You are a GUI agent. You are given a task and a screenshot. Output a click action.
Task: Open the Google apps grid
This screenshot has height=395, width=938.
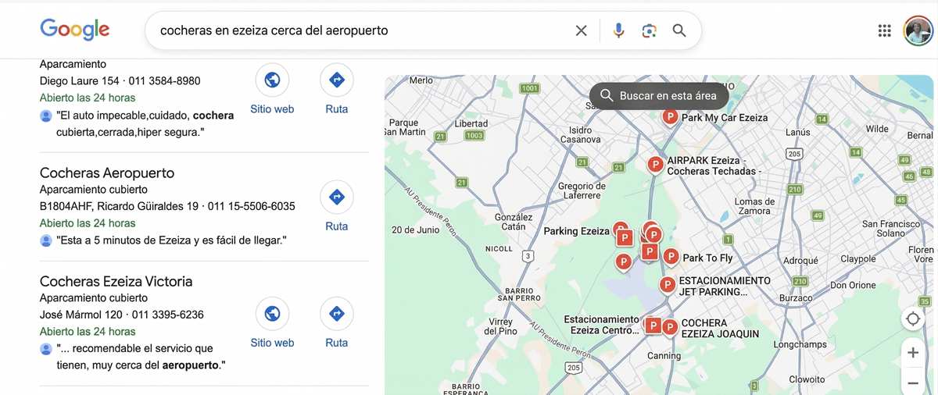pos(884,30)
